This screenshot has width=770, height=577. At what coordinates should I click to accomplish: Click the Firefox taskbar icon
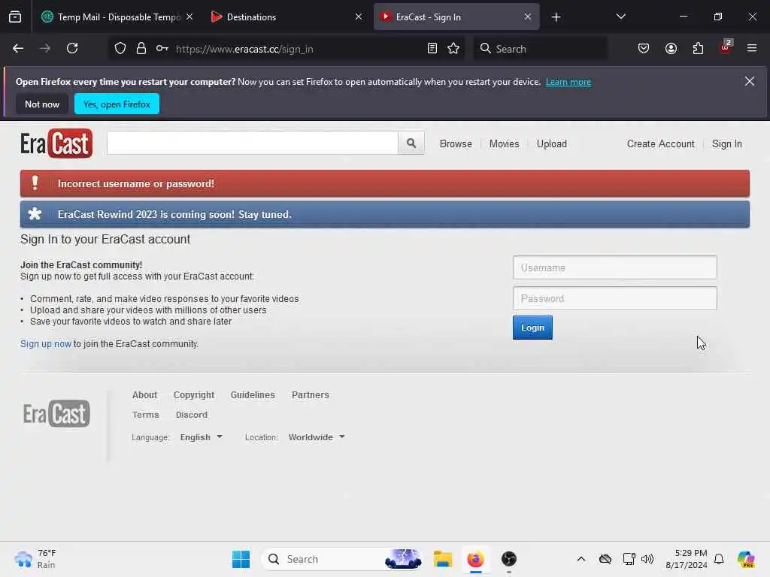pos(475,559)
